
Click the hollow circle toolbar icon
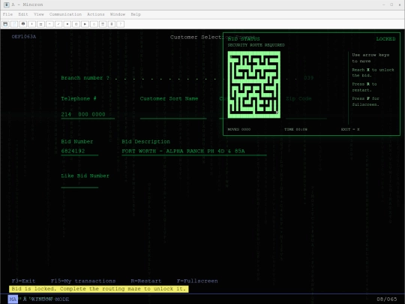click(x=94, y=24)
